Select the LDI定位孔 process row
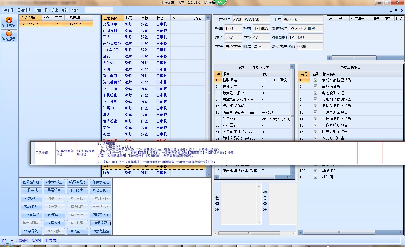 [154, 50]
